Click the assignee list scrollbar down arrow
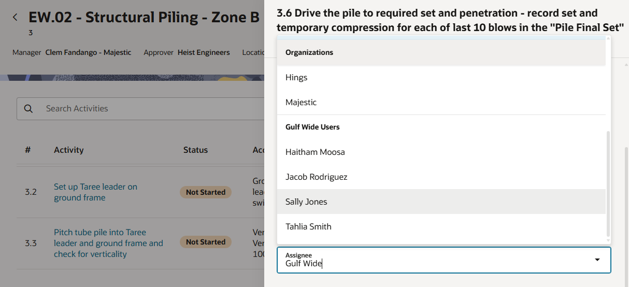 coord(608,240)
